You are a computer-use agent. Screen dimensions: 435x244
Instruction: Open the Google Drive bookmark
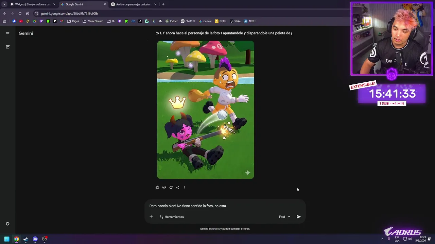[34, 21]
